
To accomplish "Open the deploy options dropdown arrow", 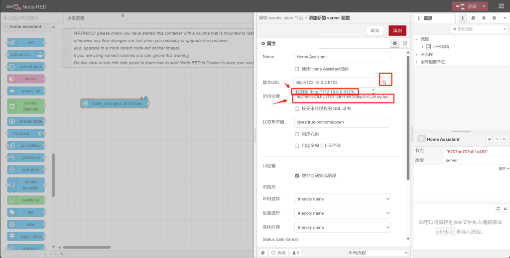I will (x=484, y=6).
